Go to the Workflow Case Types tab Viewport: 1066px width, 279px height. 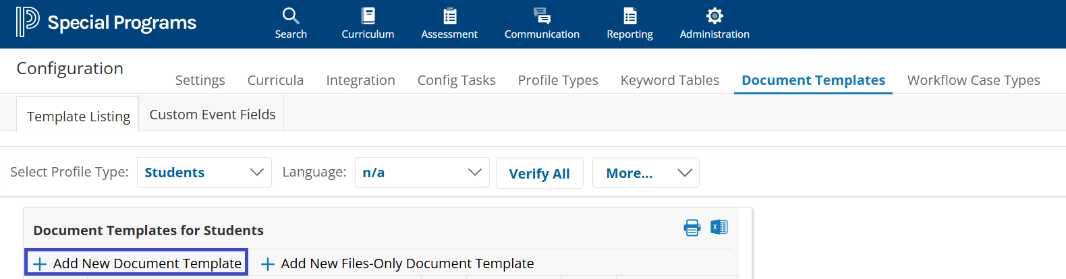pyautogui.click(x=973, y=80)
